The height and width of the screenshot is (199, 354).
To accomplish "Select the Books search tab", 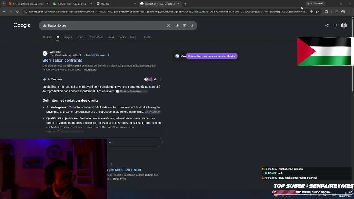I will pos(122,37).
